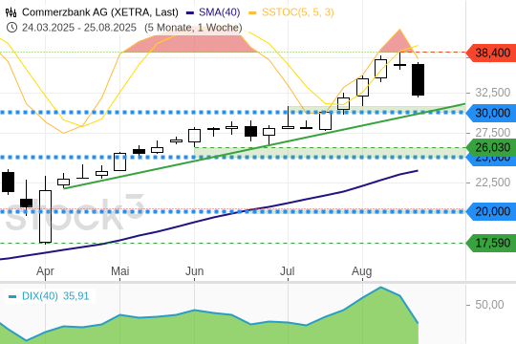Click the Mai label on time axis
The width and height of the screenshot is (516, 344).
(x=119, y=271)
